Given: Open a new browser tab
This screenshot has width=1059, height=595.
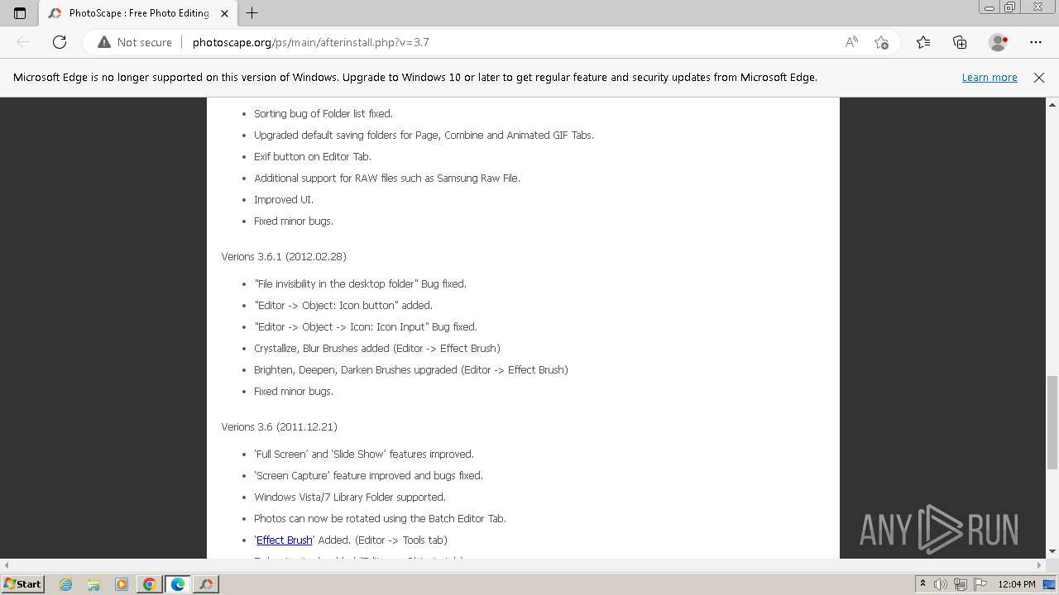Looking at the screenshot, I should coord(252,13).
